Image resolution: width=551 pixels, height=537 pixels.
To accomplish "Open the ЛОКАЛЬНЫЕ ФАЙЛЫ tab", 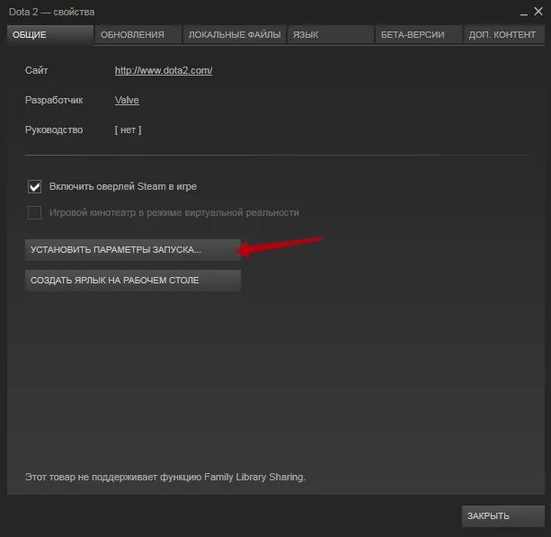I will (x=235, y=35).
